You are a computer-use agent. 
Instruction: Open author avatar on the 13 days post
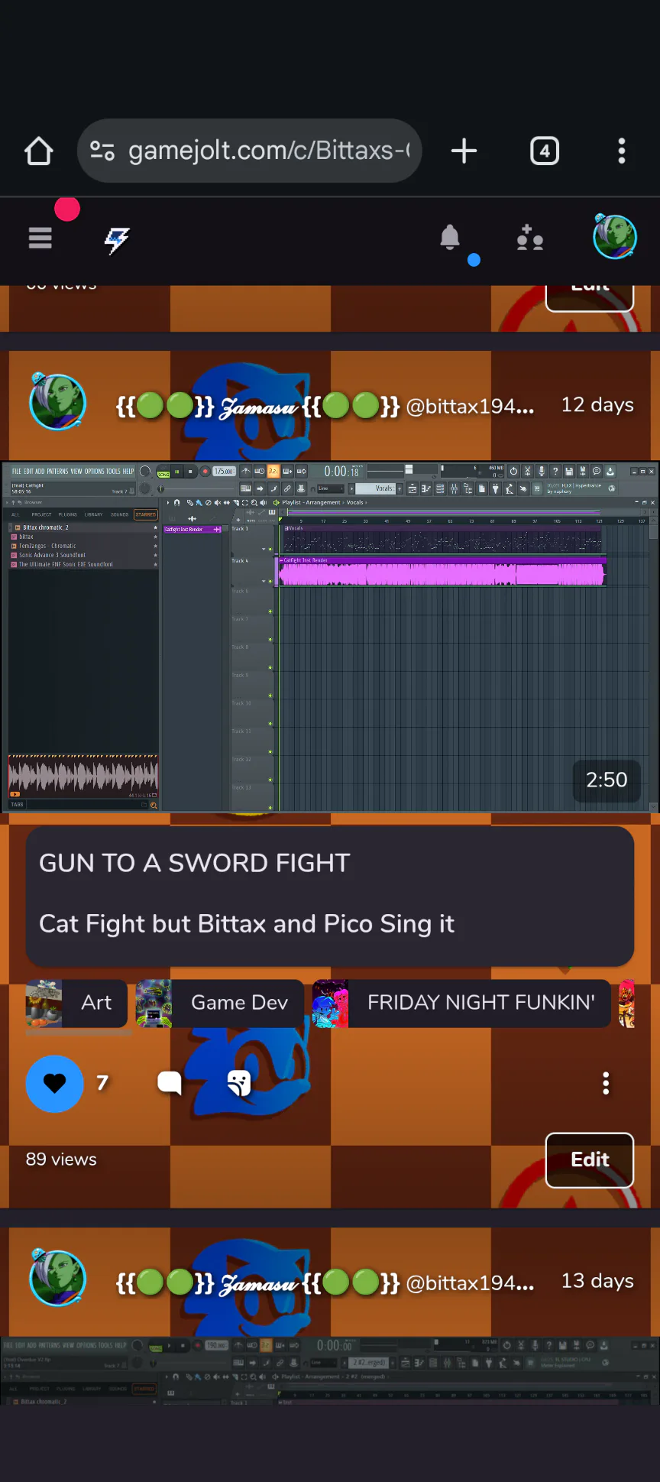point(57,1279)
